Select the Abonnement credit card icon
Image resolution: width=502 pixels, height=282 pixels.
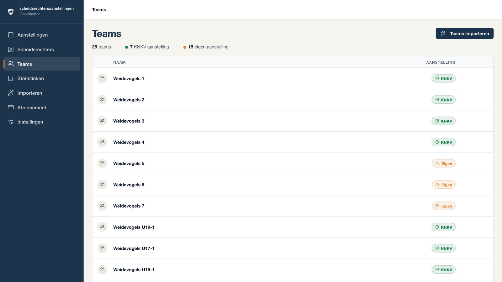(11, 107)
